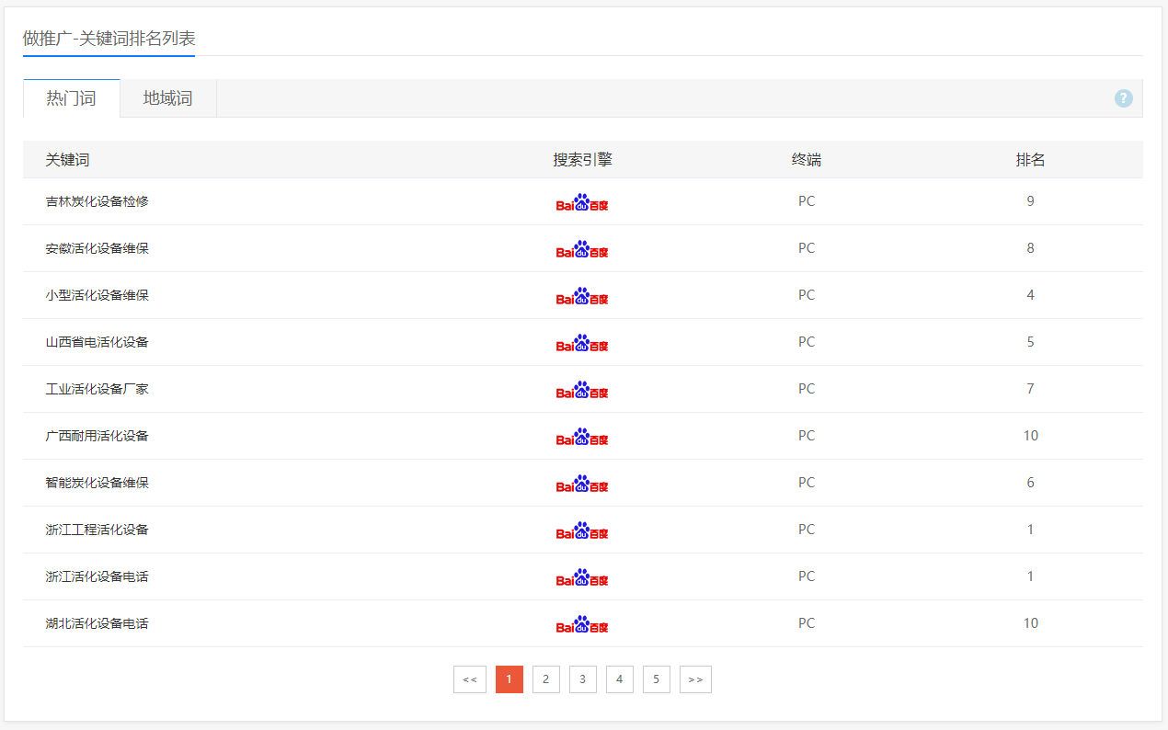Click the next page >> button
The height and width of the screenshot is (730, 1168).
tap(695, 679)
